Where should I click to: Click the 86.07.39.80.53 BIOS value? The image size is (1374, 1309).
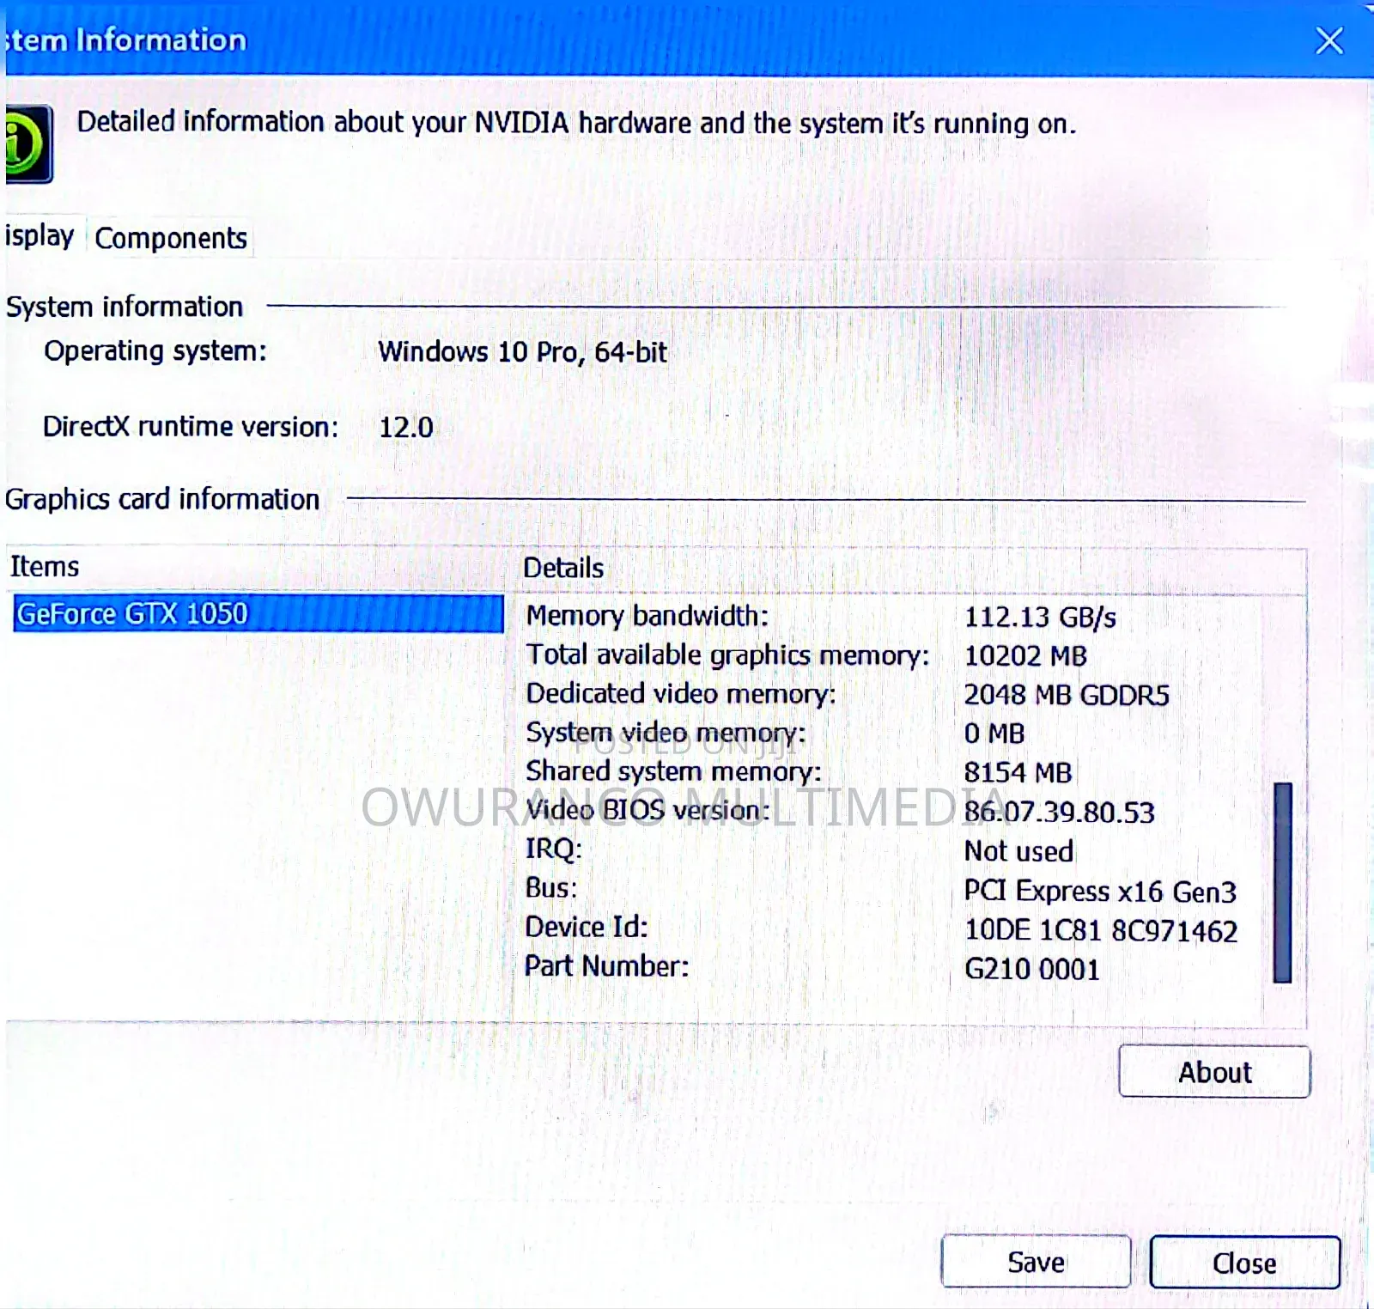[x=1059, y=812]
